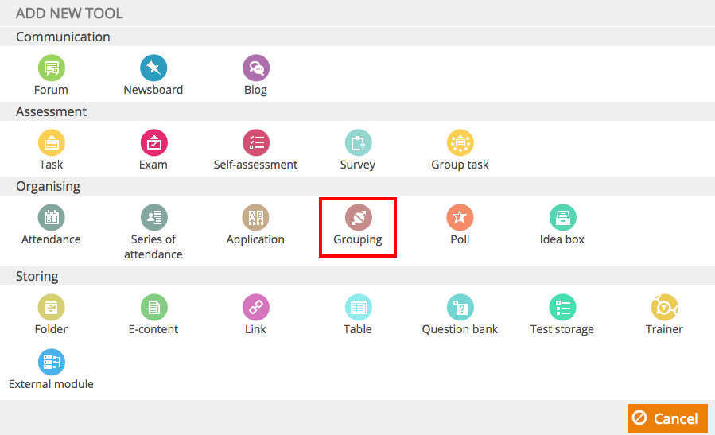The width and height of the screenshot is (715, 435).
Task: Choose the Blog tool icon
Action: (256, 68)
